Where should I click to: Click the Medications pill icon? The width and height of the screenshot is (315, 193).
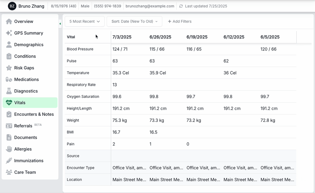click(9, 79)
